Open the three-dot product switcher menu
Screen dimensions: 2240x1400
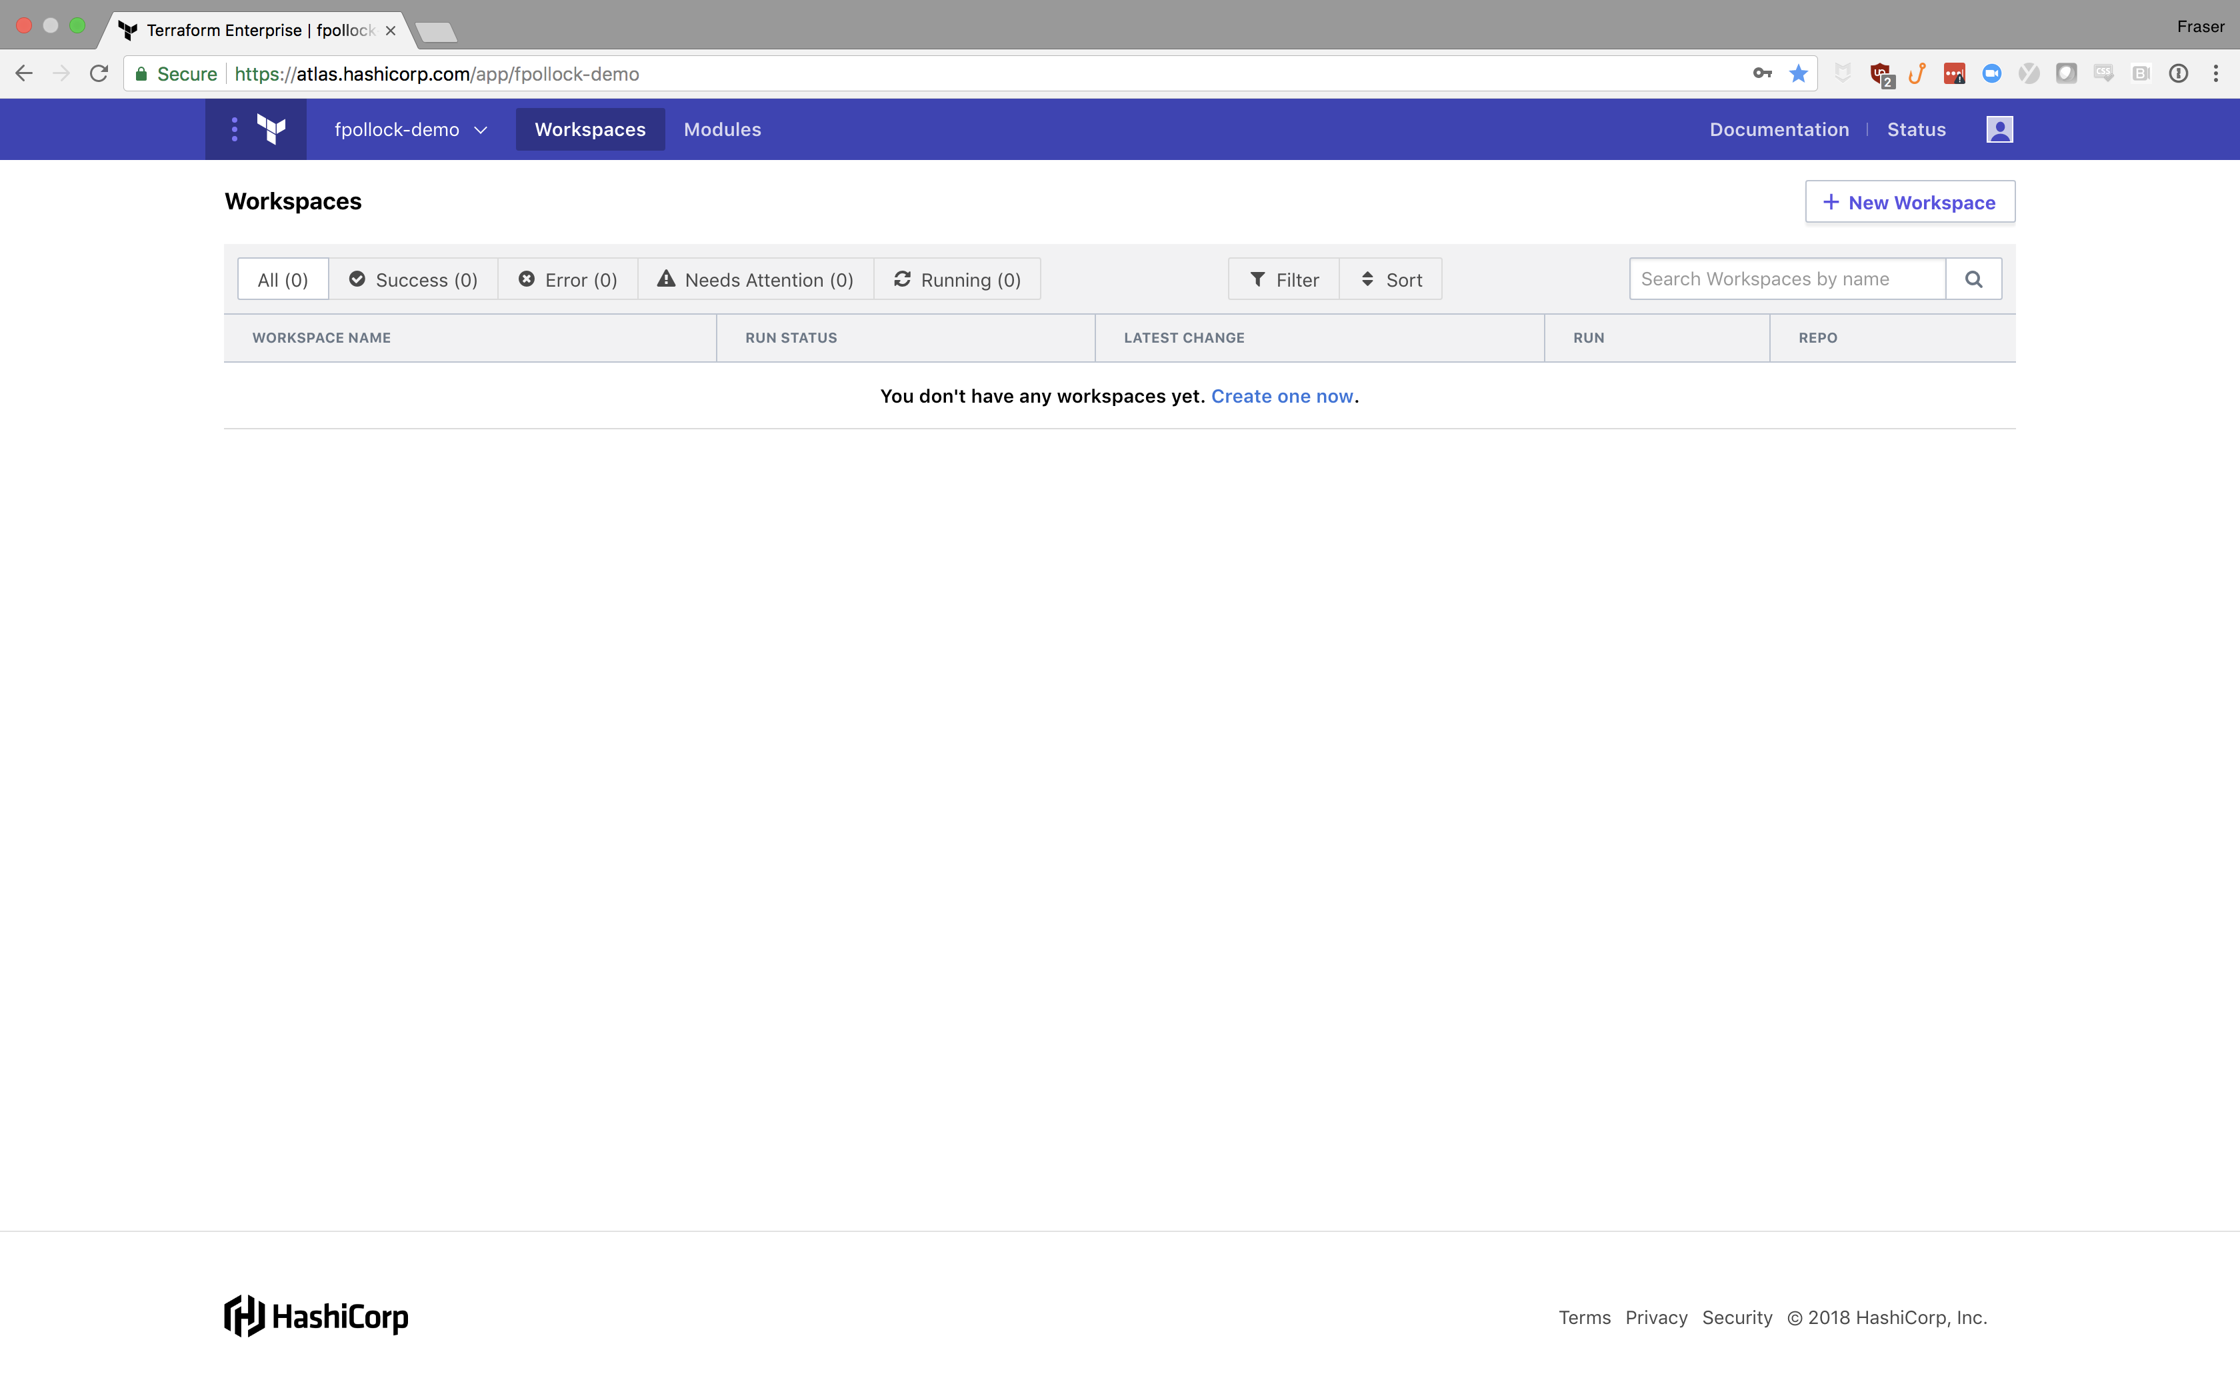tap(234, 129)
